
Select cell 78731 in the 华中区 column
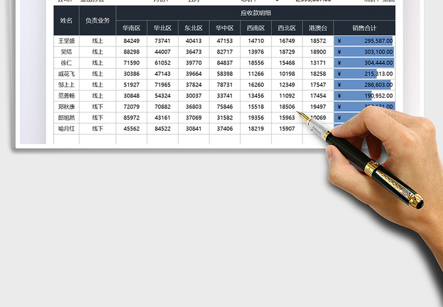225,85
